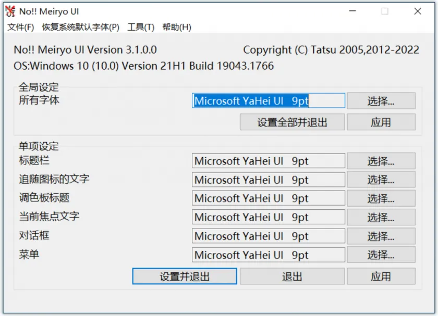Click 选择... for 当前焦点文字

coord(381,217)
